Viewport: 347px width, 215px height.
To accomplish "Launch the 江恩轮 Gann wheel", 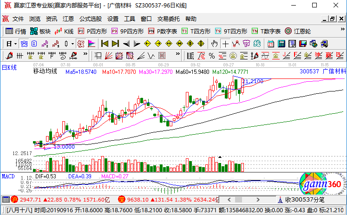I will coord(298,32).
